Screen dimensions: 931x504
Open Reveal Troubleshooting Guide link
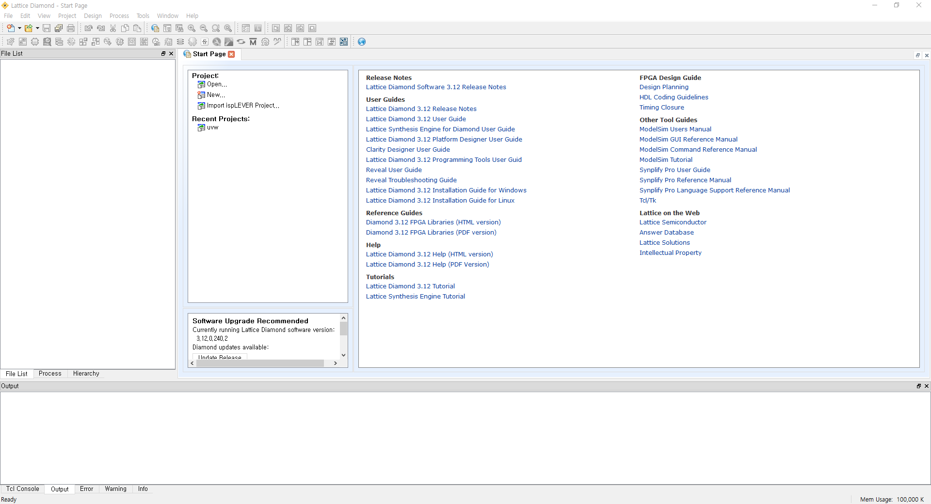[411, 180]
